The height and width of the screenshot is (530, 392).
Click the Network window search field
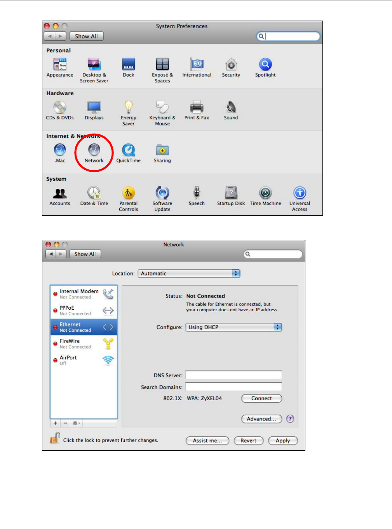(x=273, y=254)
